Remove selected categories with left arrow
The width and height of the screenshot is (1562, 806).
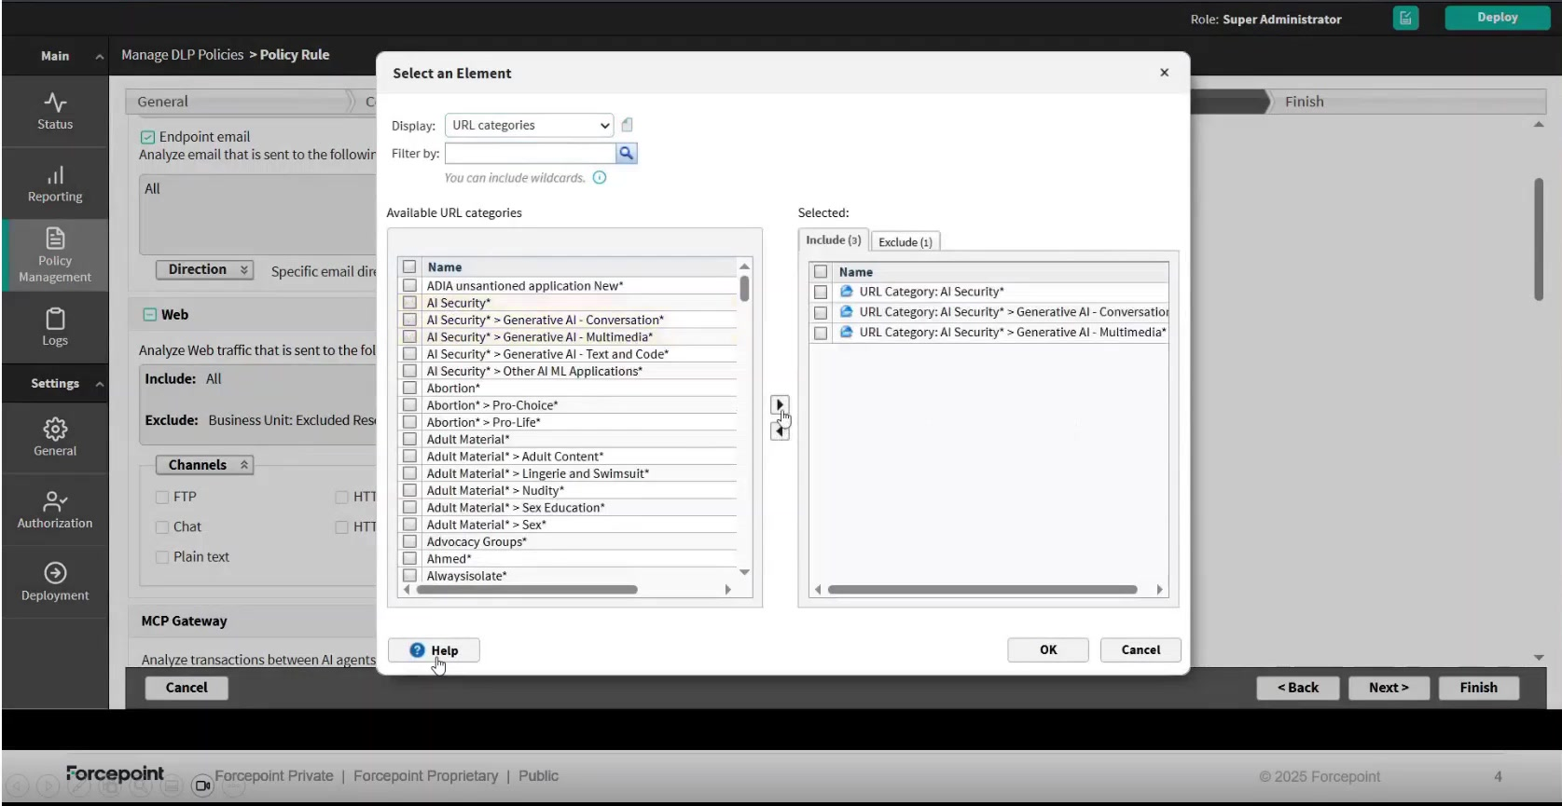(x=780, y=430)
